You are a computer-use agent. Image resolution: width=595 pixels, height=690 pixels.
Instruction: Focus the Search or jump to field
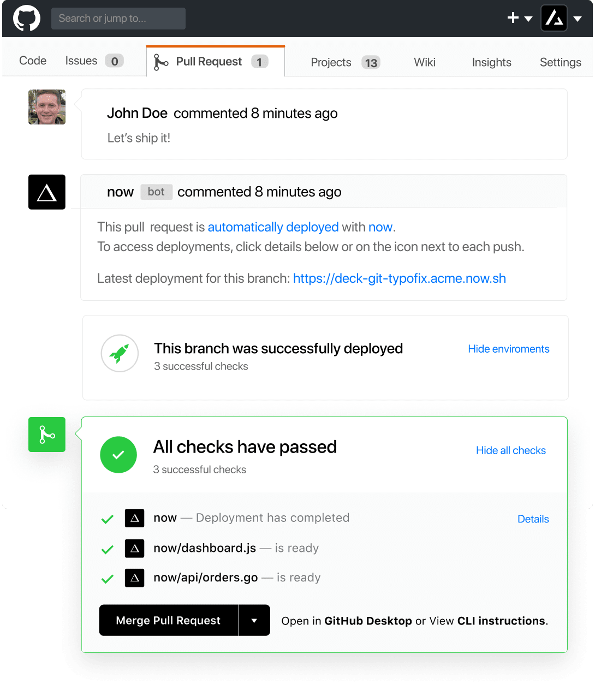pos(118,19)
